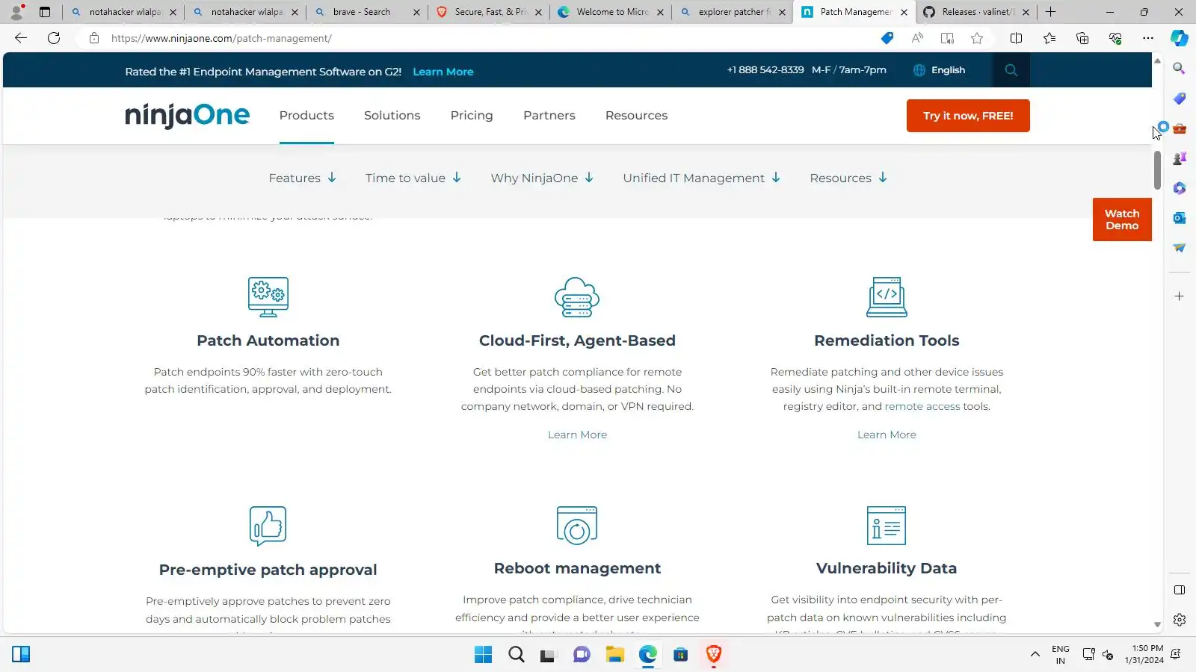Open Immersive Reader from the address bar
Viewport: 1196px width, 672px height.
pos(947,38)
